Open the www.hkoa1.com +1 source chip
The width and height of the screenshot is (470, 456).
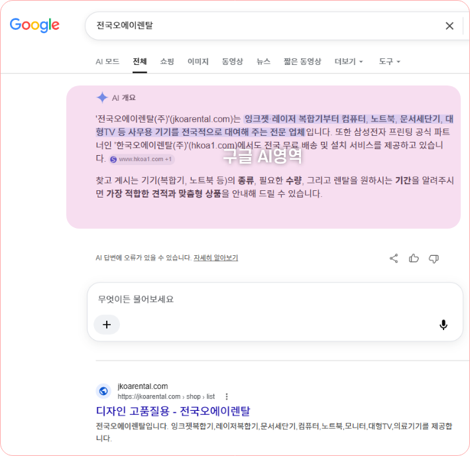pyautogui.click(x=142, y=159)
